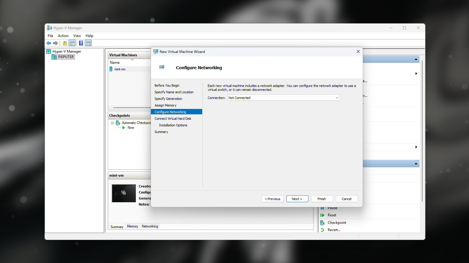Cancel the New Virtual Machine Wizard
The height and width of the screenshot is (263, 469).
(x=346, y=199)
